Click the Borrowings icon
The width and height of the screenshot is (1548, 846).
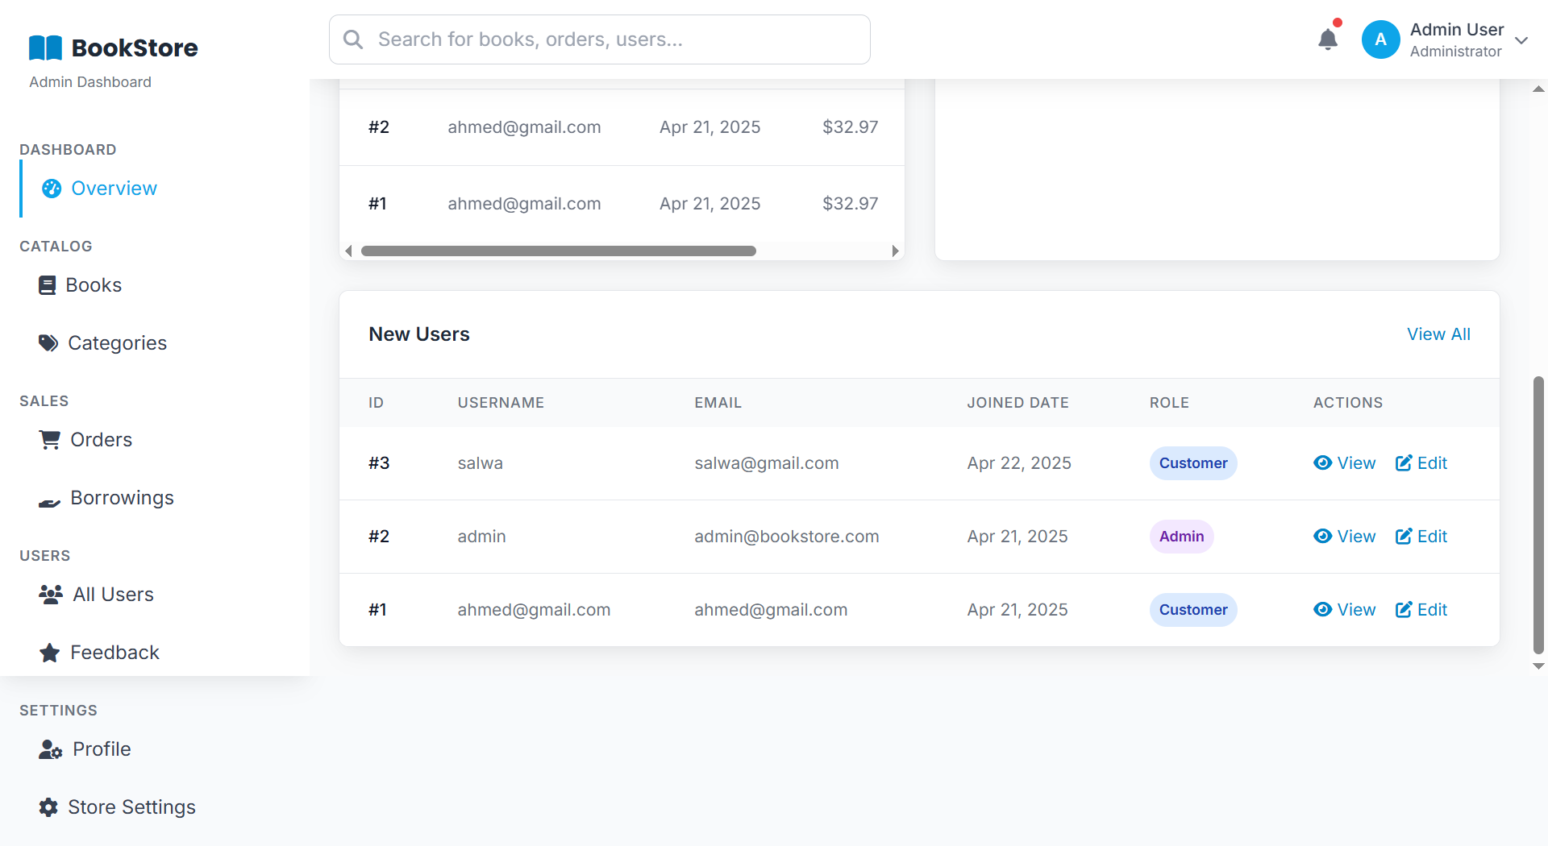click(49, 500)
